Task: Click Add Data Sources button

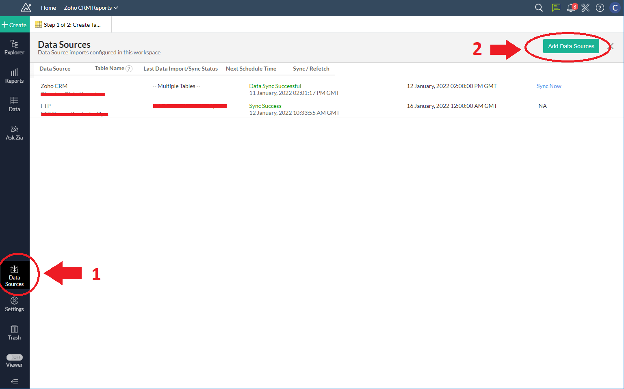Action: 571,46
